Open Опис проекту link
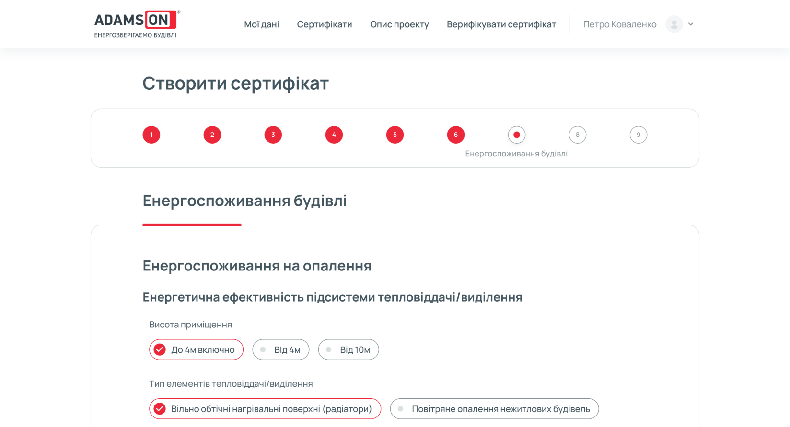This screenshot has height=427, width=790. click(x=399, y=24)
